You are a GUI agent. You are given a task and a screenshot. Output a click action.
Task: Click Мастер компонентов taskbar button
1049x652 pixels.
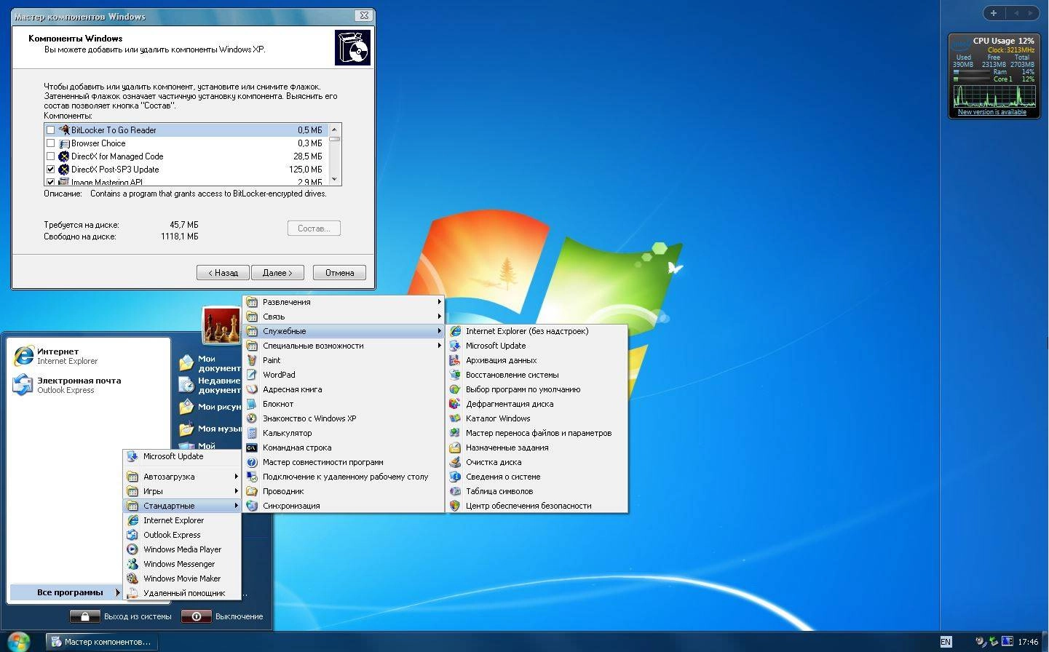(x=101, y=642)
